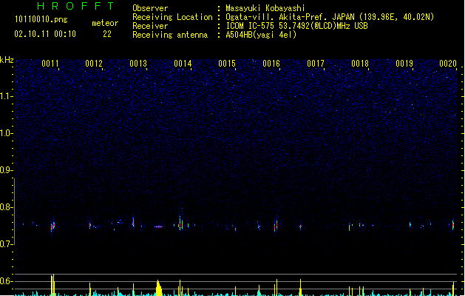Click the meteor echo under the 0011 marker
This screenshot has width=465, height=296.
tap(52, 226)
